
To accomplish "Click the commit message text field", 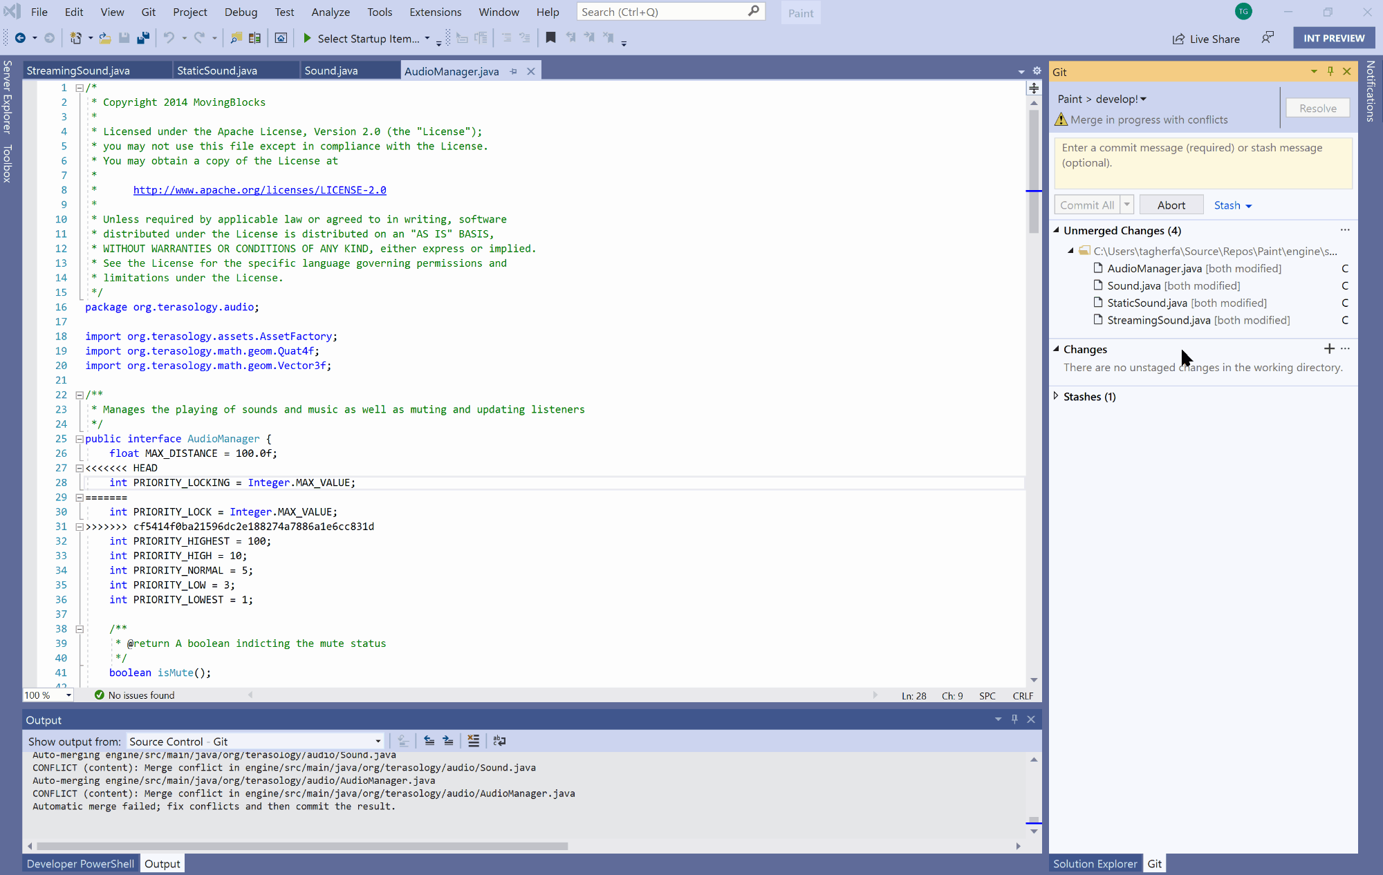I will (x=1203, y=163).
